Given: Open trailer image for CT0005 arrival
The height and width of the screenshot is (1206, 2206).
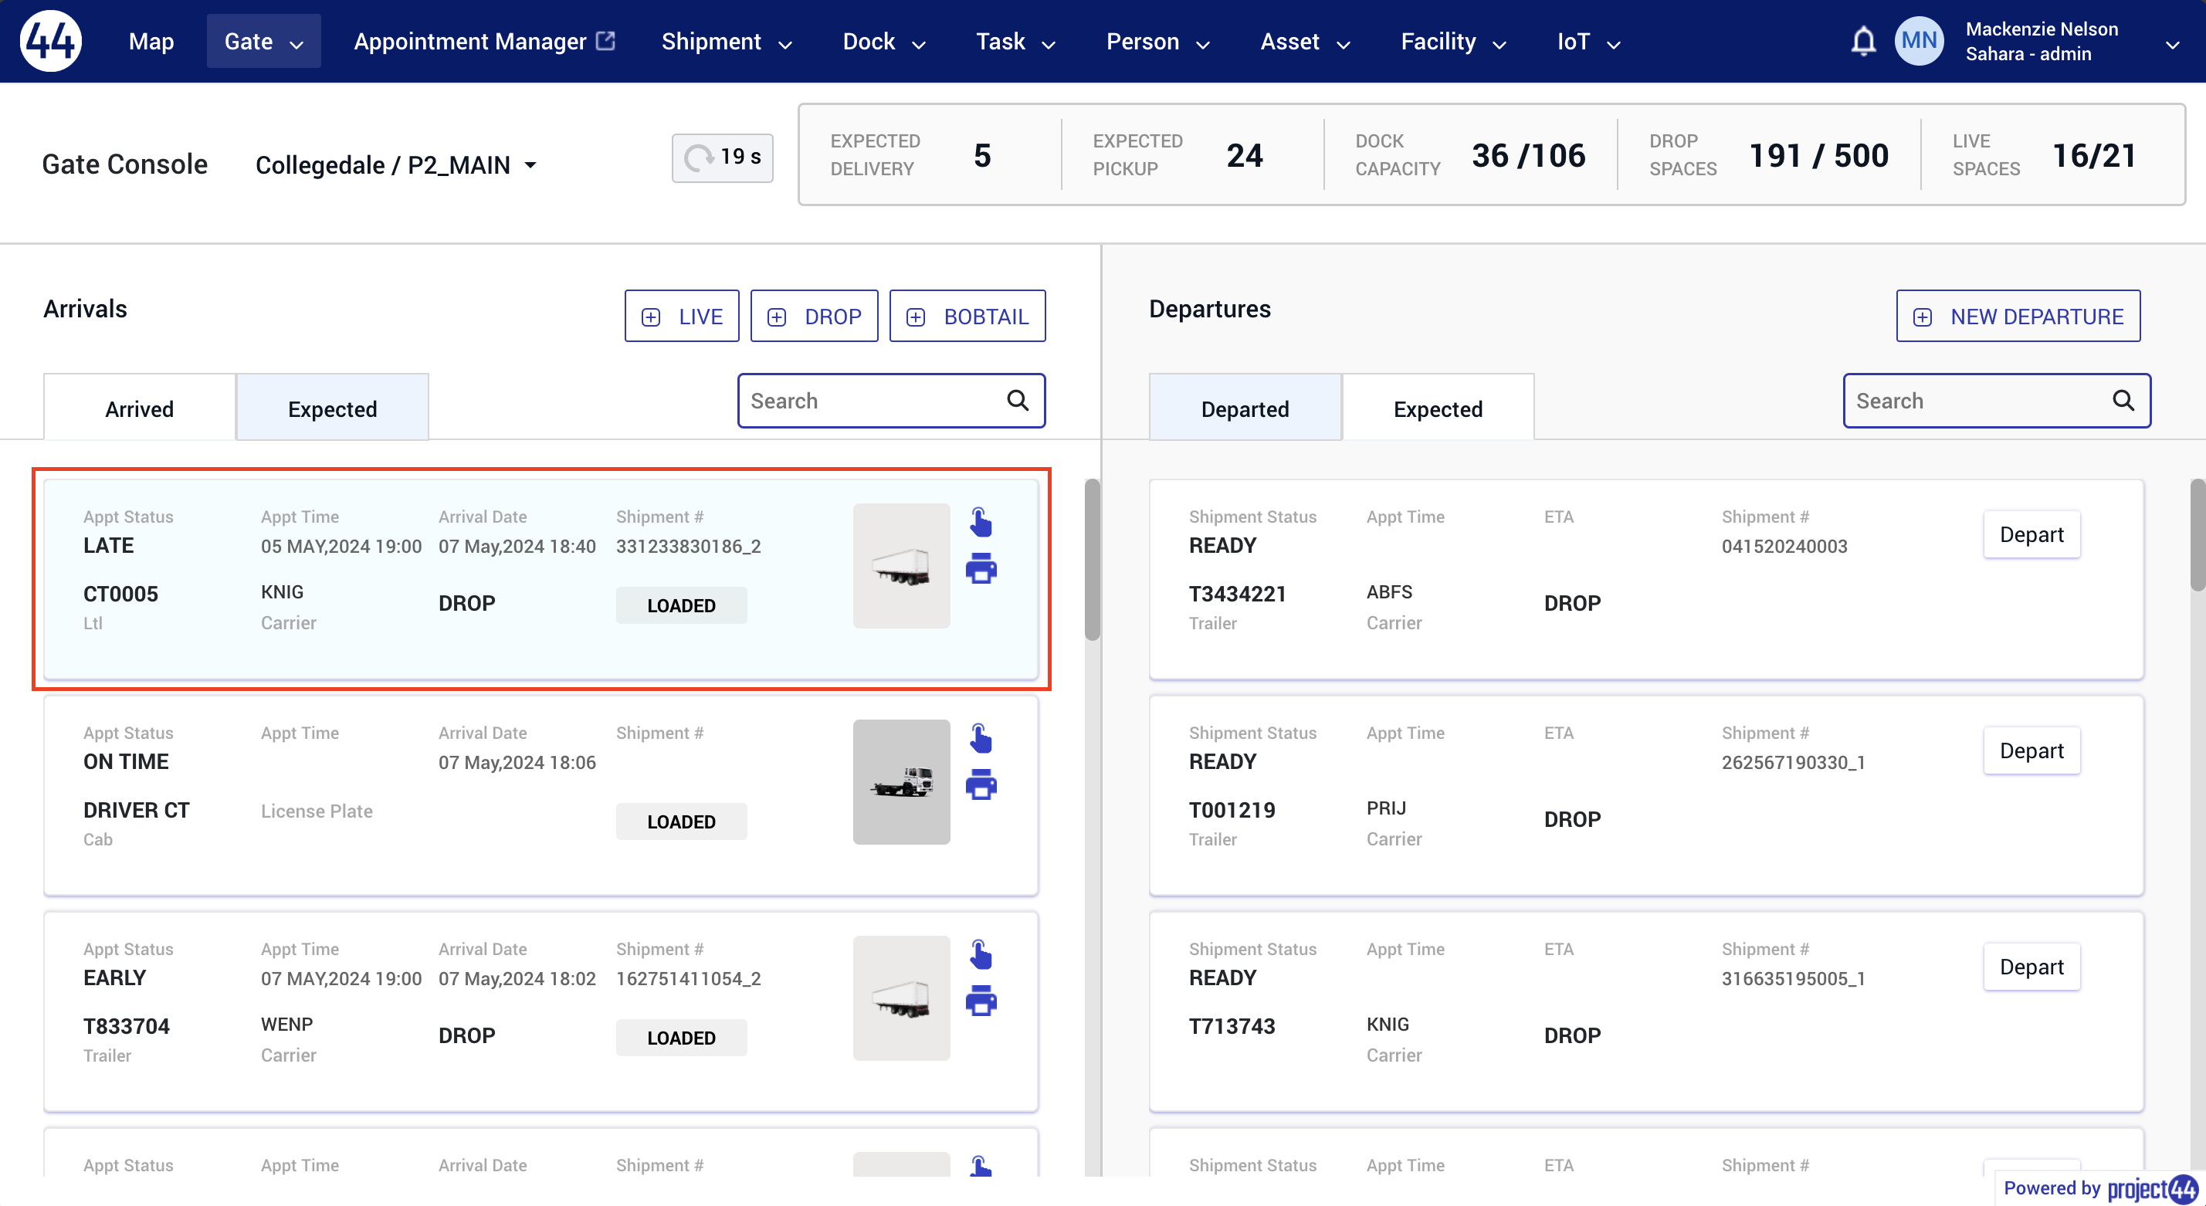Looking at the screenshot, I should [x=901, y=565].
